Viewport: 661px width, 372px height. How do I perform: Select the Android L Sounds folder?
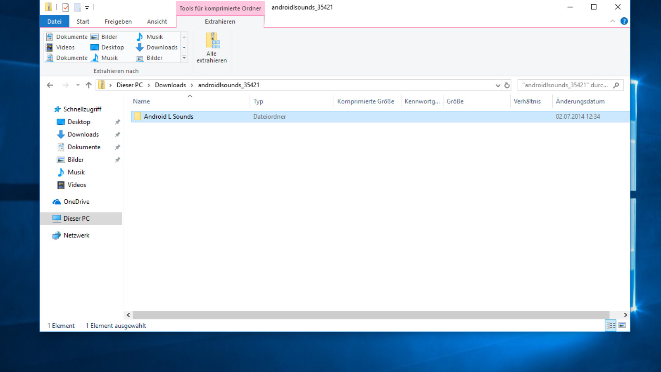[169, 117]
